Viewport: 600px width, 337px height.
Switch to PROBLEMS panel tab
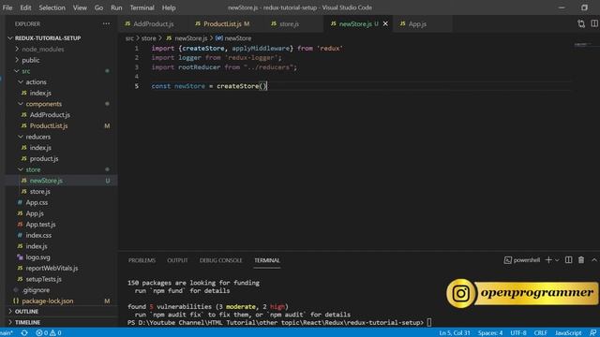tap(142, 260)
